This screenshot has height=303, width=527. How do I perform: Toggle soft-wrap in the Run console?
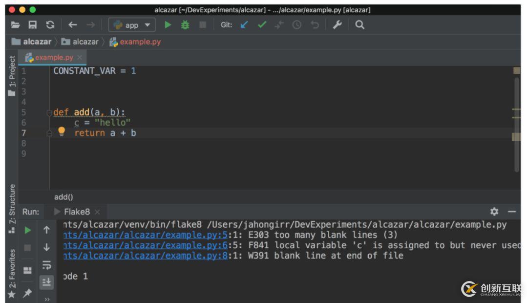pos(46,264)
